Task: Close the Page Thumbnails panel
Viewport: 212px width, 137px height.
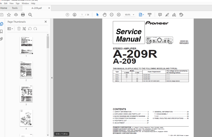Action: pos(46,22)
